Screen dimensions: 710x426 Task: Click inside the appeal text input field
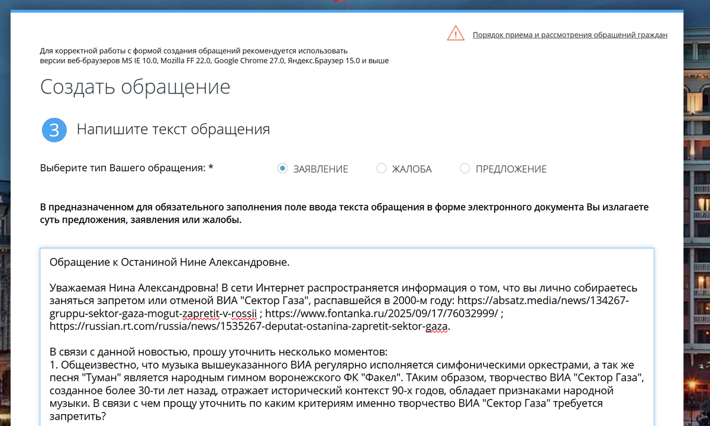pyautogui.click(x=347, y=337)
